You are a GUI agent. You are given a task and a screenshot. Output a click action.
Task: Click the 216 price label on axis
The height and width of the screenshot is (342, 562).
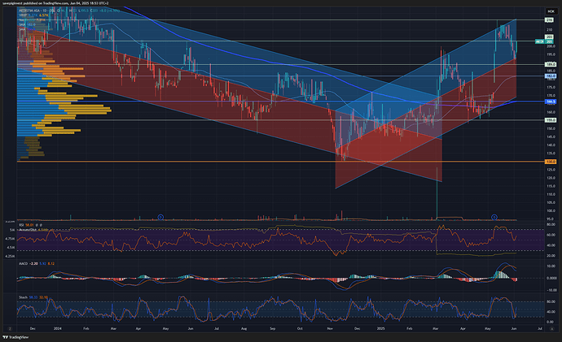(x=550, y=19)
